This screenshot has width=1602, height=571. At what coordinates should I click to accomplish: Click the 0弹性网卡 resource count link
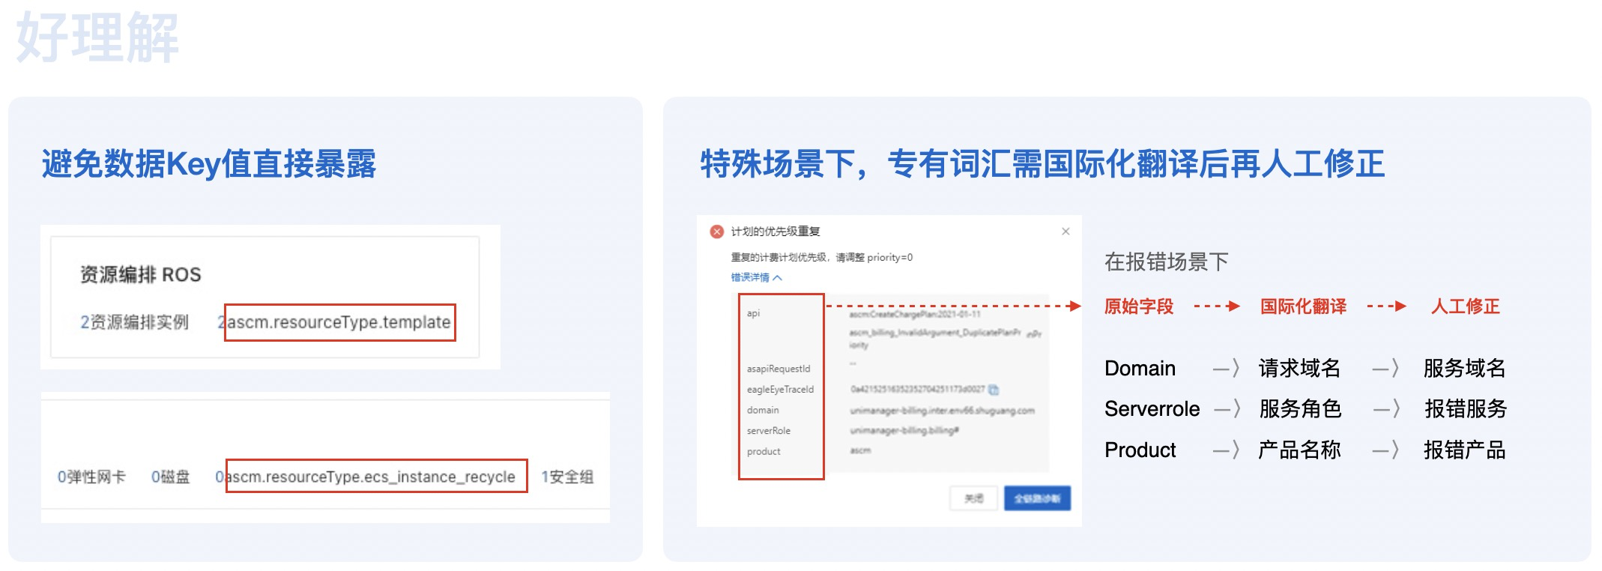pyautogui.click(x=91, y=477)
